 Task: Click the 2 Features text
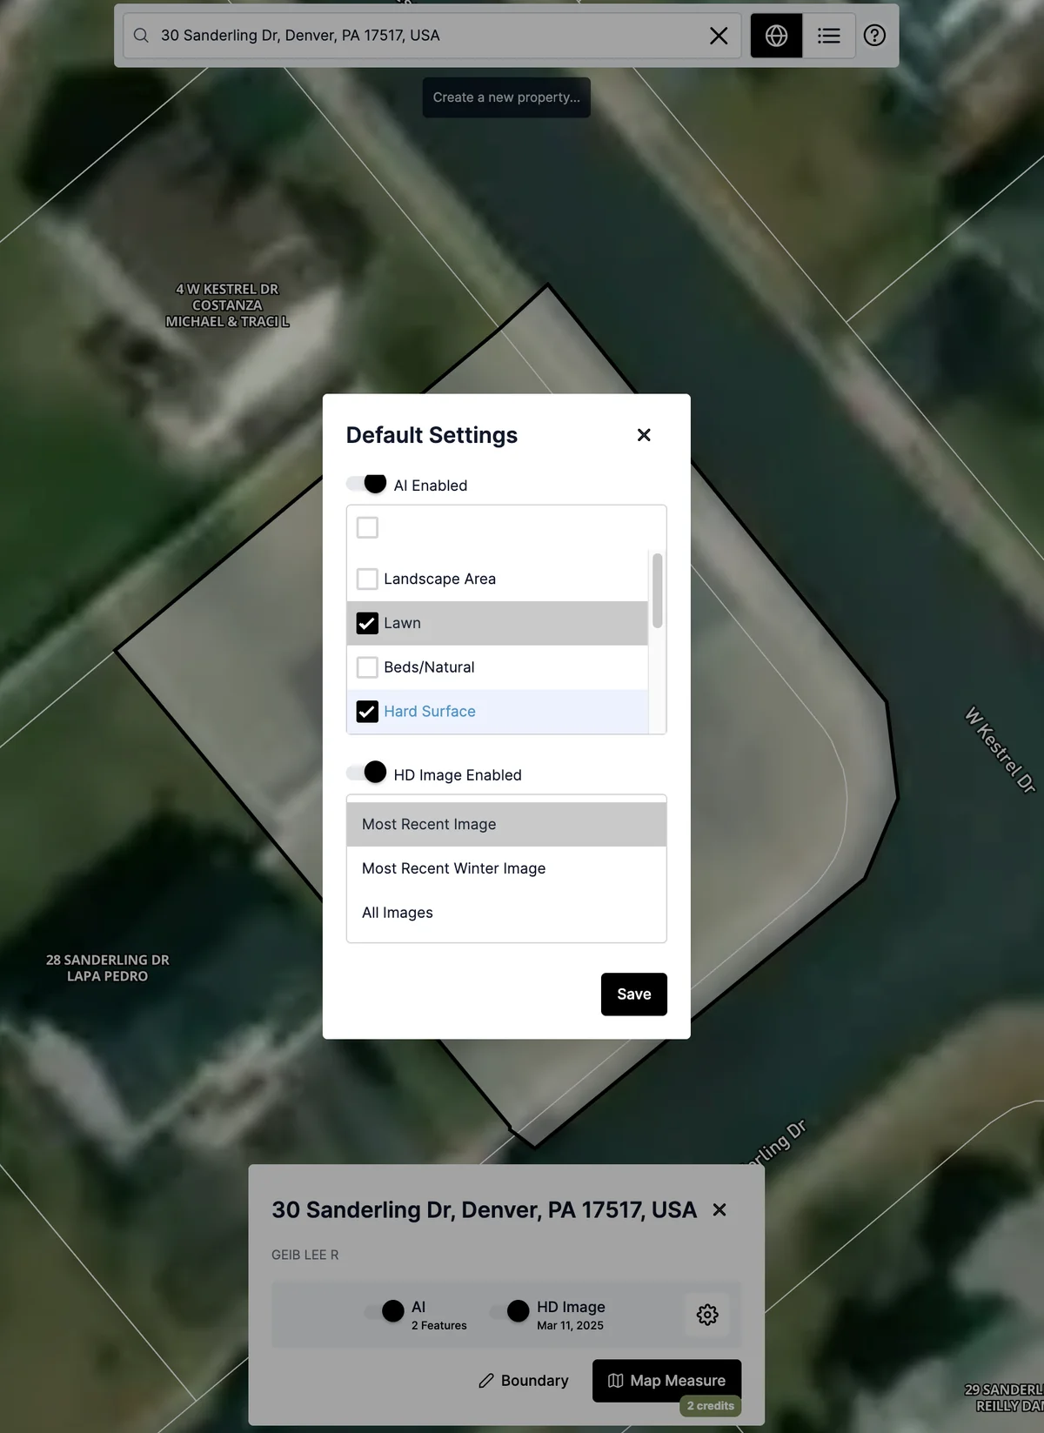pos(438,1325)
